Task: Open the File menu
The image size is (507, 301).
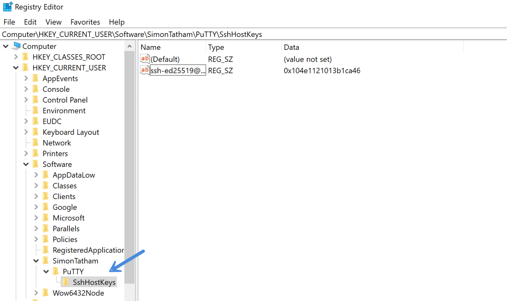Action: pyautogui.click(x=9, y=22)
